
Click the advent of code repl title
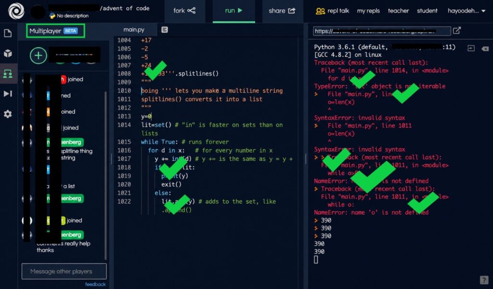(x=125, y=8)
